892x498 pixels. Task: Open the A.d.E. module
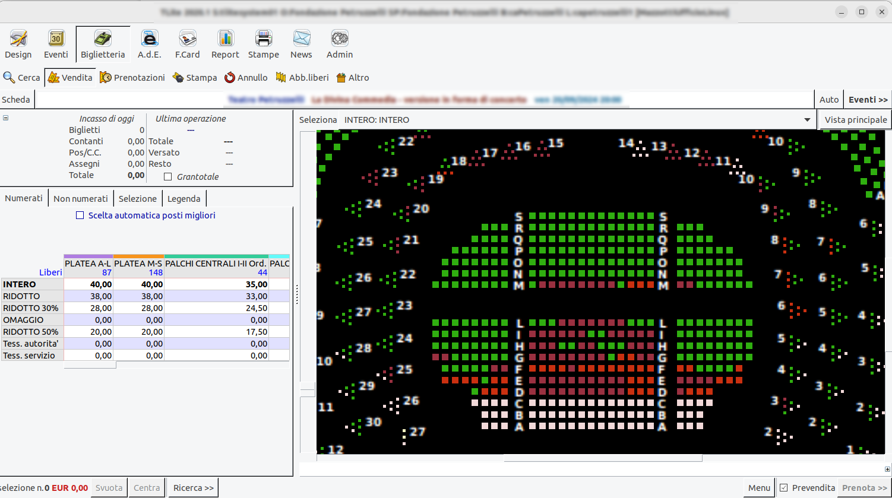point(149,45)
